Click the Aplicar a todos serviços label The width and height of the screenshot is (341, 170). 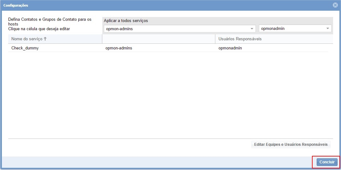click(126, 21)
